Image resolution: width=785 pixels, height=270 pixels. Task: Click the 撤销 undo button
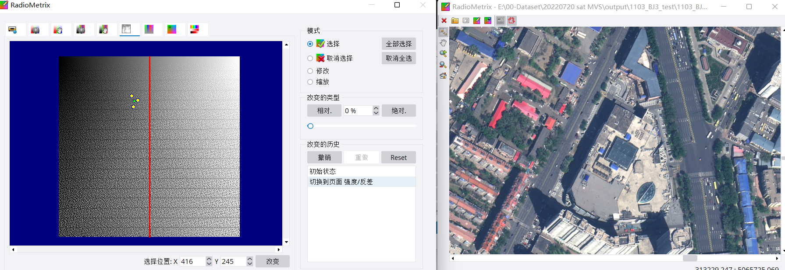click(324, 157)
